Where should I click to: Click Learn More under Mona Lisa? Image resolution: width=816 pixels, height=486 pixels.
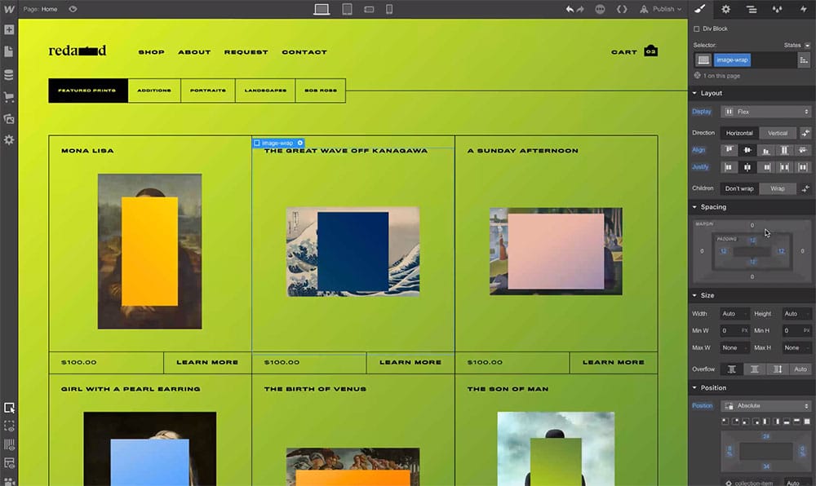coord(207,362)
